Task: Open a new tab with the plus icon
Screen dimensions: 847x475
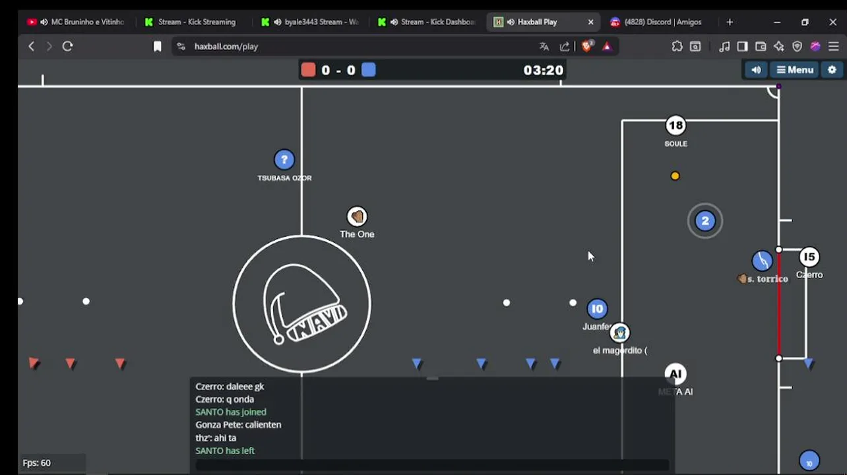Action: (x=730, y=22)
